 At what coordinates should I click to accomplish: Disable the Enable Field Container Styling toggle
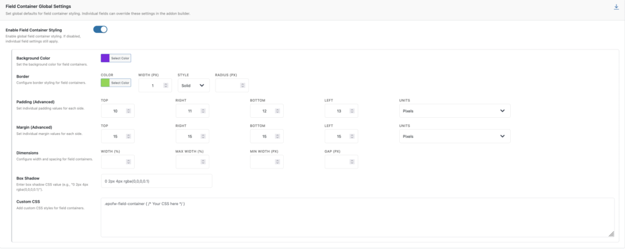click(100, 29)
